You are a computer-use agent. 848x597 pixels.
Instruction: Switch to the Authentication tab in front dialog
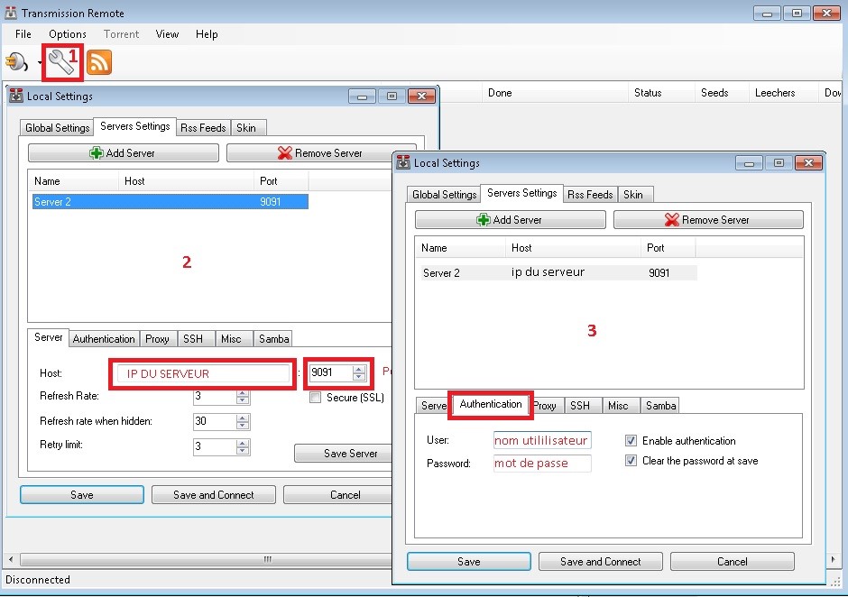coord(490,405)
